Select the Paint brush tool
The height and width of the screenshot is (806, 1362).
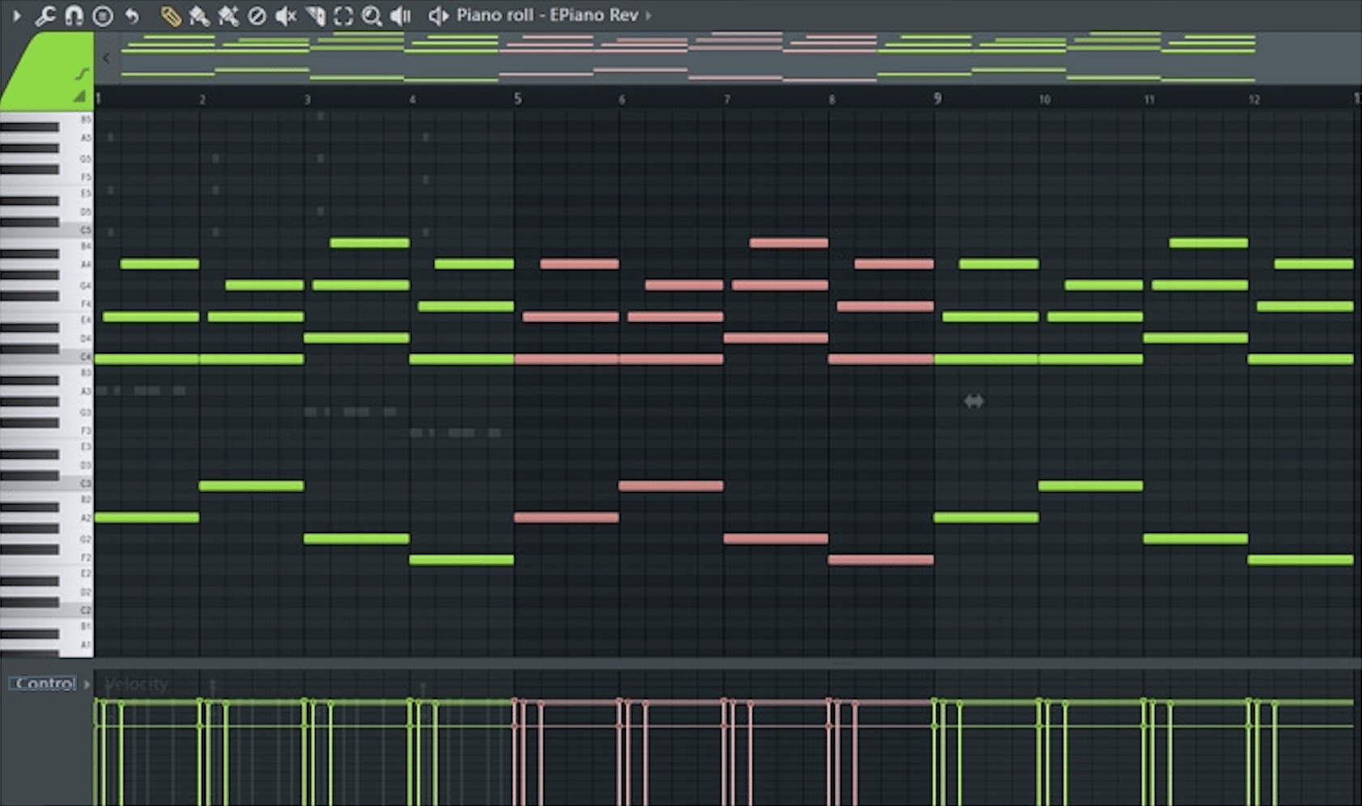[x=198, y=15]
